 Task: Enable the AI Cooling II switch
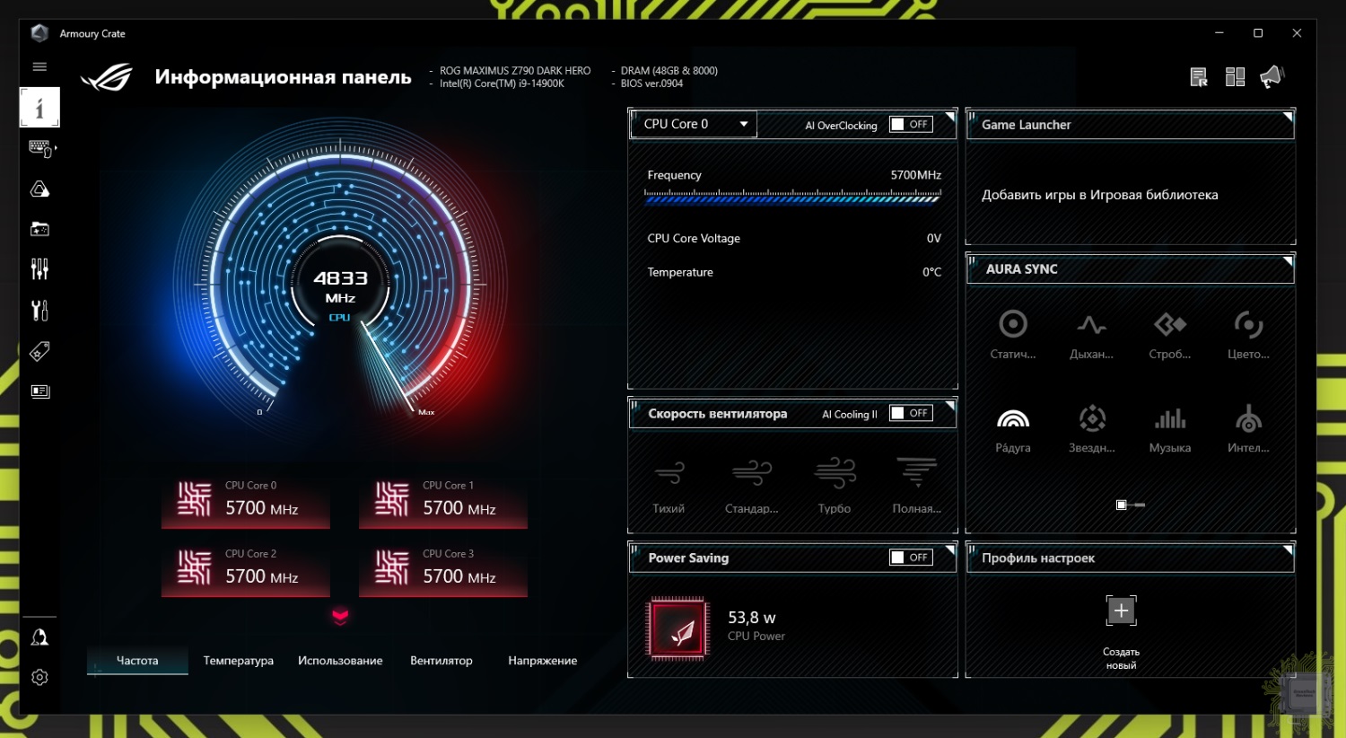pyautogui.click(x=910, y=413)
